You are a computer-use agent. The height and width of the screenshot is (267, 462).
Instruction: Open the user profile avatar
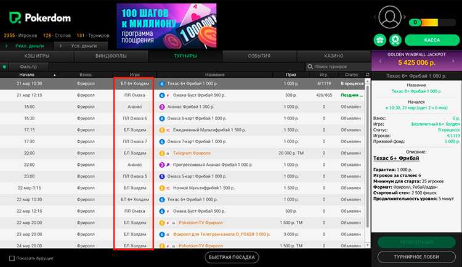point(389,17)
